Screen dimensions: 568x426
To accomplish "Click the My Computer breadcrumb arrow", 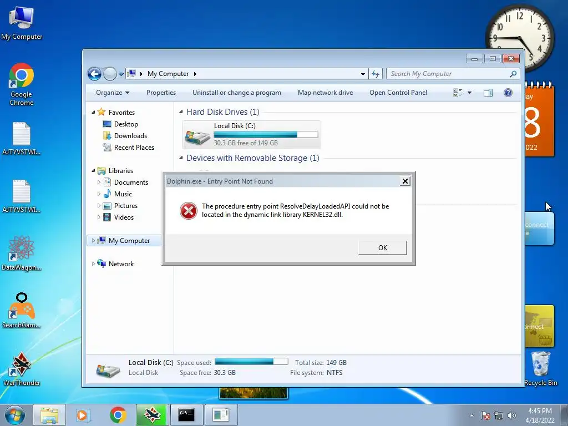I will [x=195, y=74].
